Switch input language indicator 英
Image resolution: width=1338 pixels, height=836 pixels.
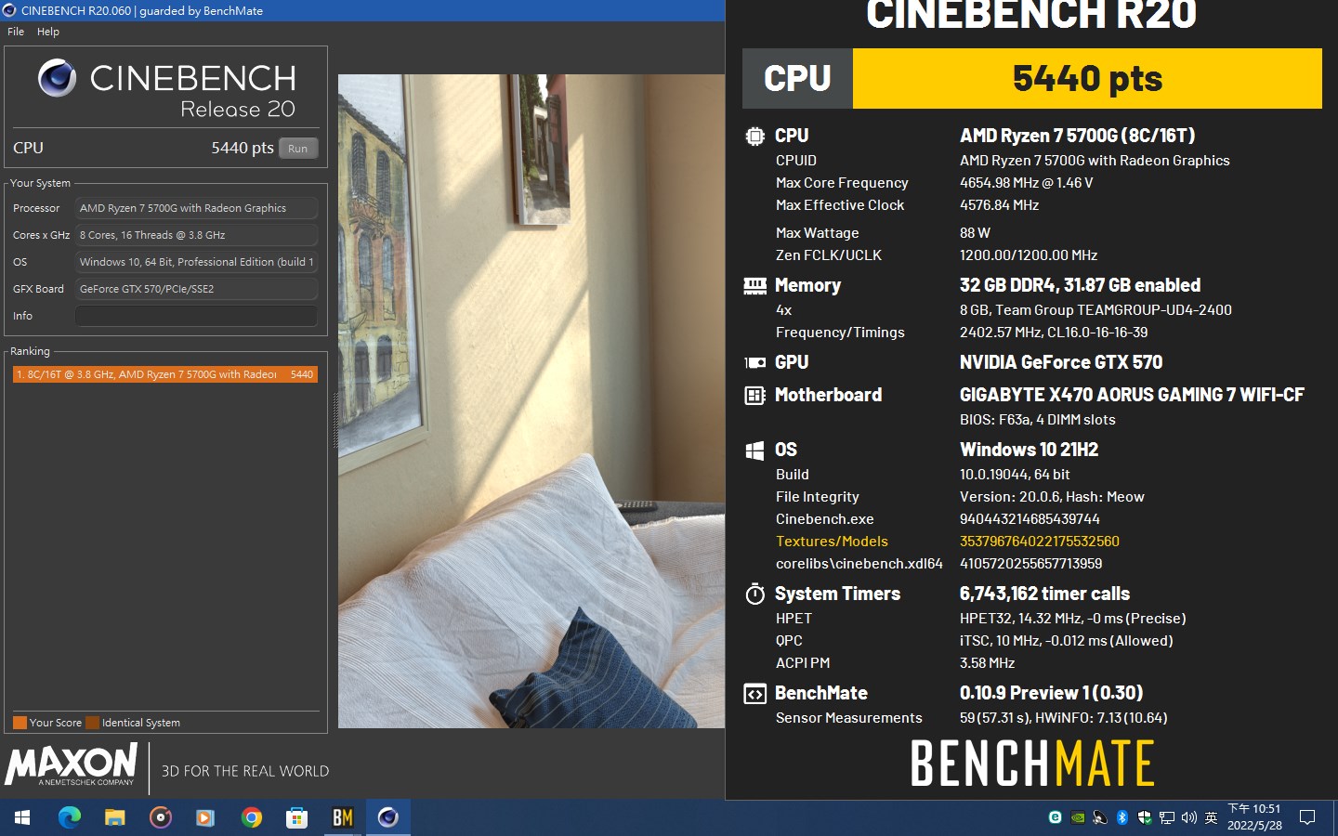click(1211, 817)
